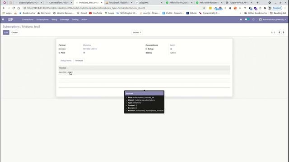
Task: Switch to the MikroTik-RADIUS browser tab
Action: pyautogui.click(x=179, y=3)
